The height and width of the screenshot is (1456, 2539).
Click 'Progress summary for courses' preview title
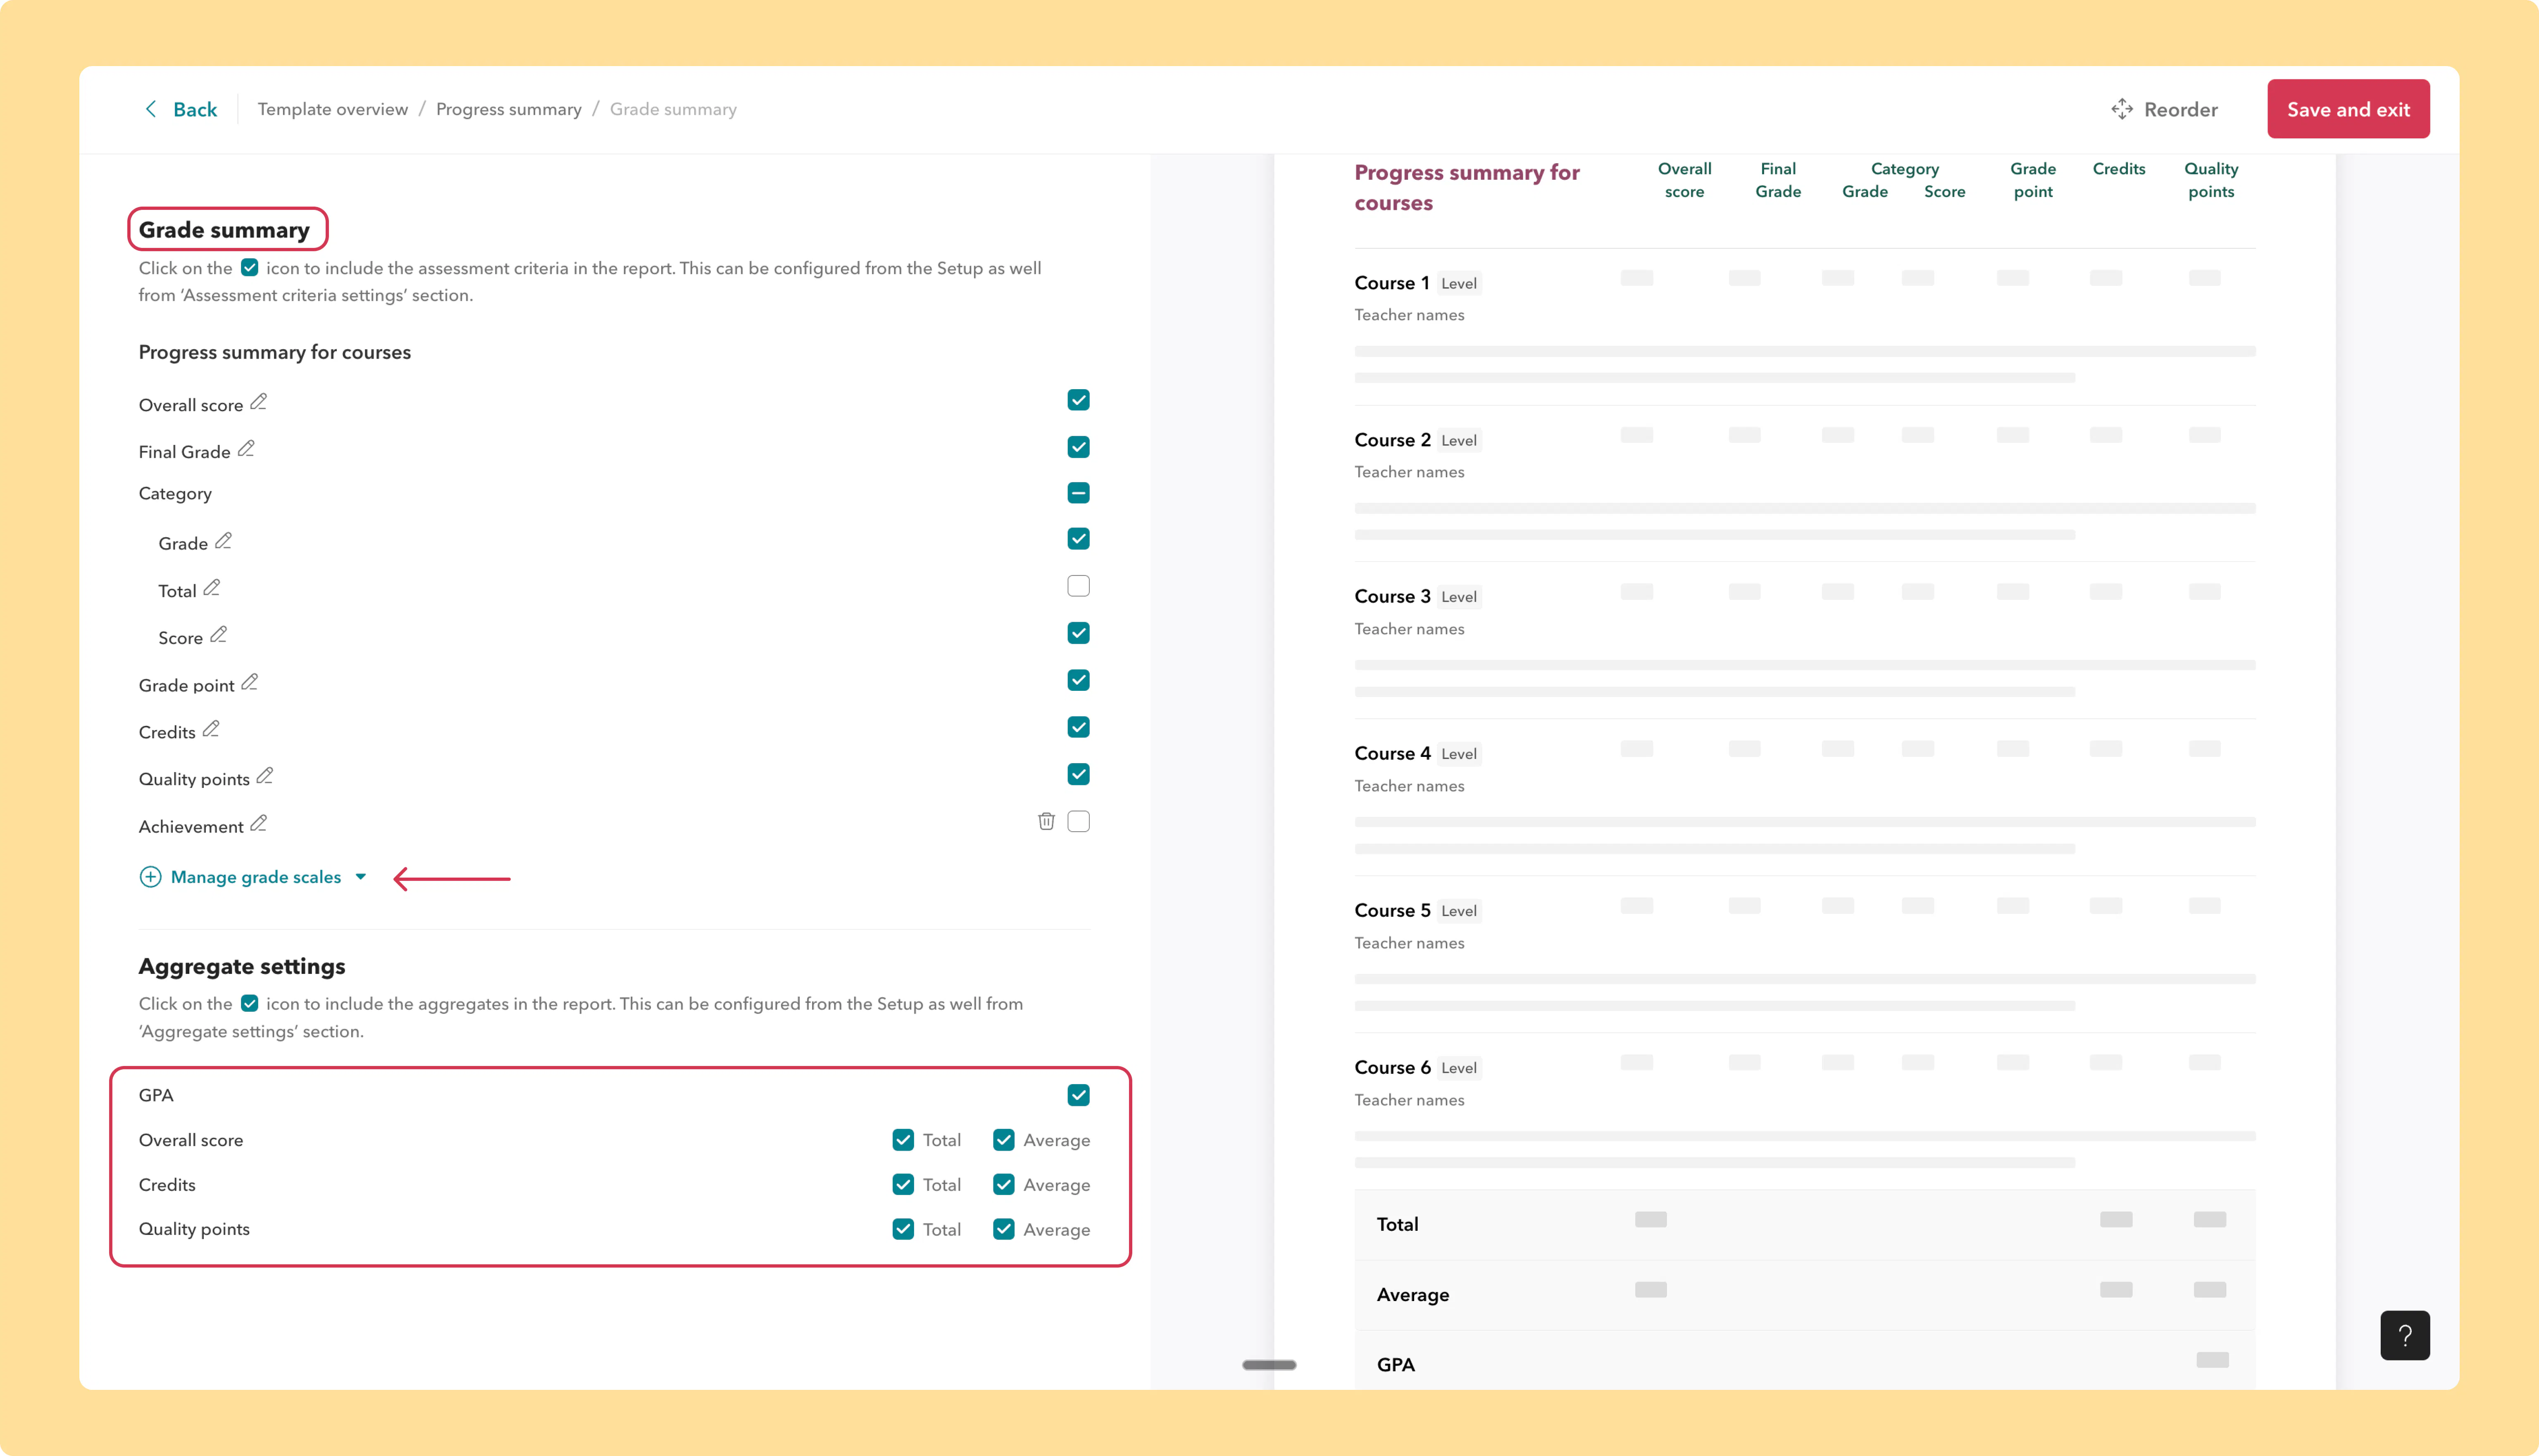(1467, 187)
